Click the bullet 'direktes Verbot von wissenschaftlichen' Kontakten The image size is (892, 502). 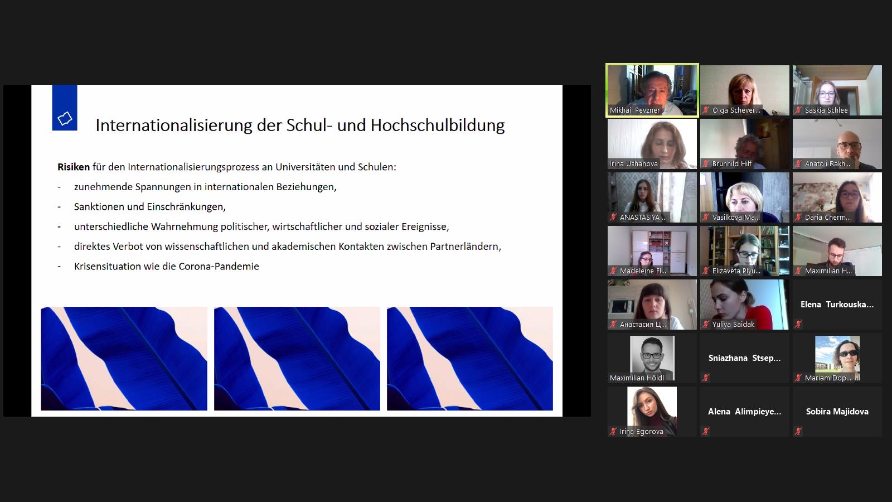(288, 247)
